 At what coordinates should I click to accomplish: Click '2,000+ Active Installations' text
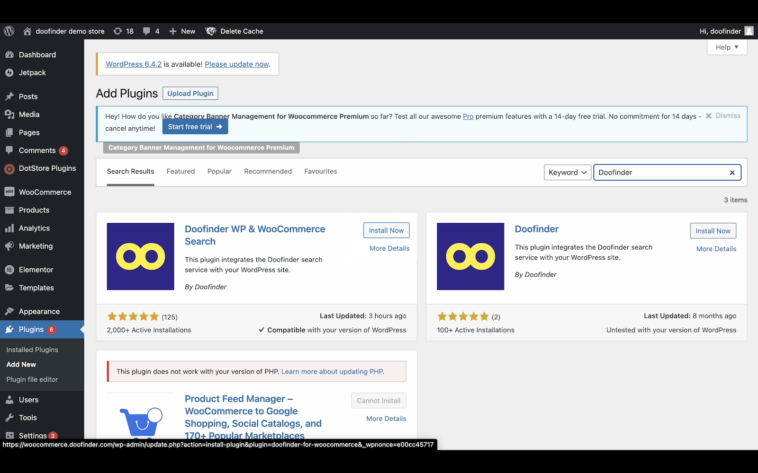[x=149, y=330]
